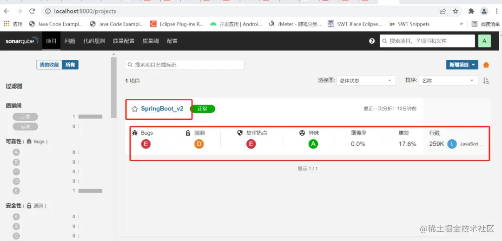
Task: Open the Eclipse Plug-ins bookmark
Action: click(x=177, y=24)
